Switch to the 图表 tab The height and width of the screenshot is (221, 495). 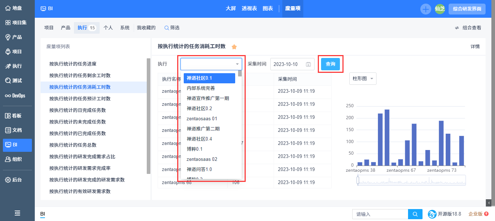[x=268, y=8]
